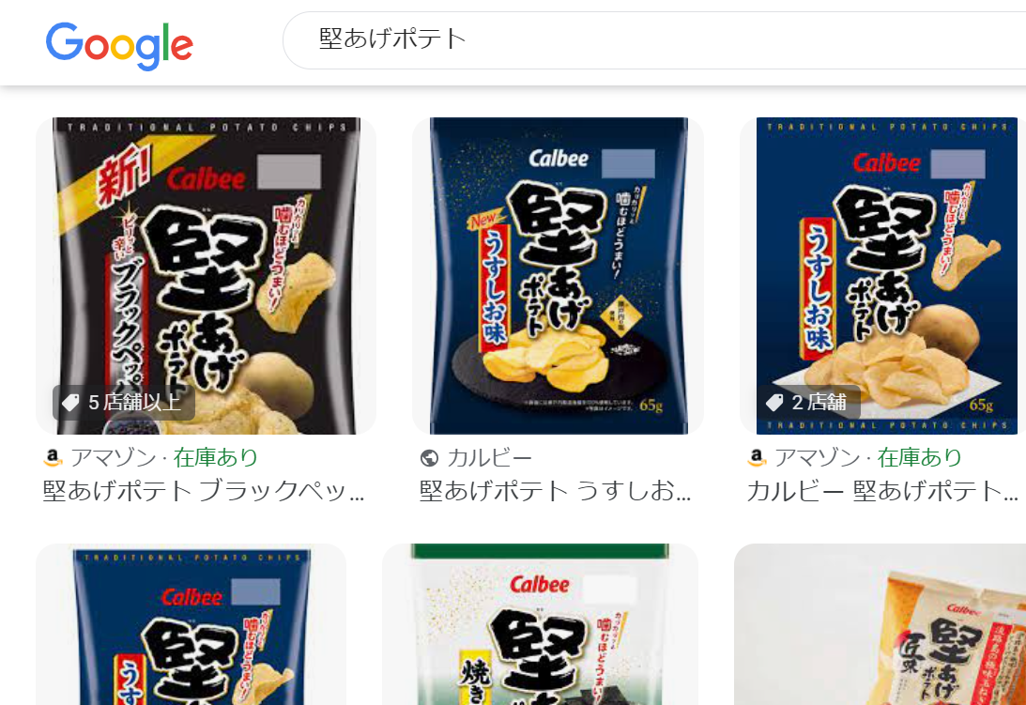The height and width of the screenshot is (705, 1026).
Task: Click 在庫あり text under third product
Action: coord(919,457)
